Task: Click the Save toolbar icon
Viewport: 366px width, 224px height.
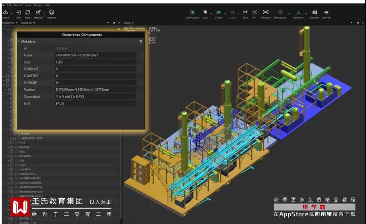Action: coord(19,12)
